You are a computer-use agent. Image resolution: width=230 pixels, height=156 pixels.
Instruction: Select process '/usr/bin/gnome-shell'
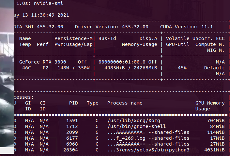tap(137, 126)
